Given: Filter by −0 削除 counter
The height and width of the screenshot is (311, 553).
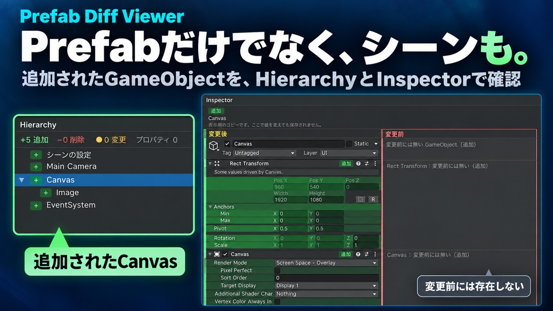Looking at the screenshot, I should pyautogui.click(x=71, y=140).
